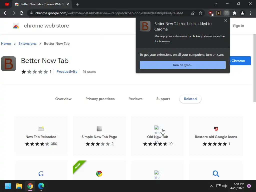This screenshot has height=192, width=256.
Task: Select the Related tab
Action: [x=190, y=99]
